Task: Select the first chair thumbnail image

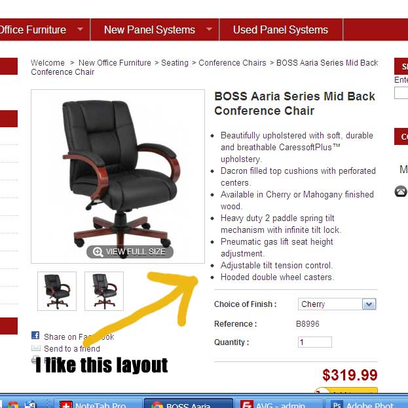Action: coord(57,291)
